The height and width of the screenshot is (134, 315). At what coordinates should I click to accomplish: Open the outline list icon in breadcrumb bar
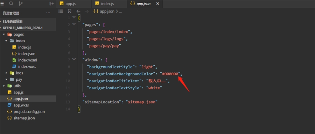pyautogui.click(x=61, y=11)
